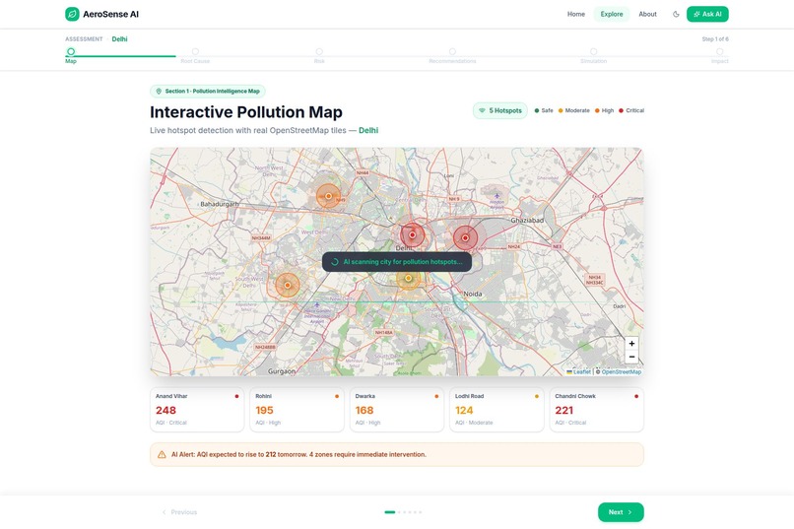Click the Section 1 map pin icon

pos(159,91)
